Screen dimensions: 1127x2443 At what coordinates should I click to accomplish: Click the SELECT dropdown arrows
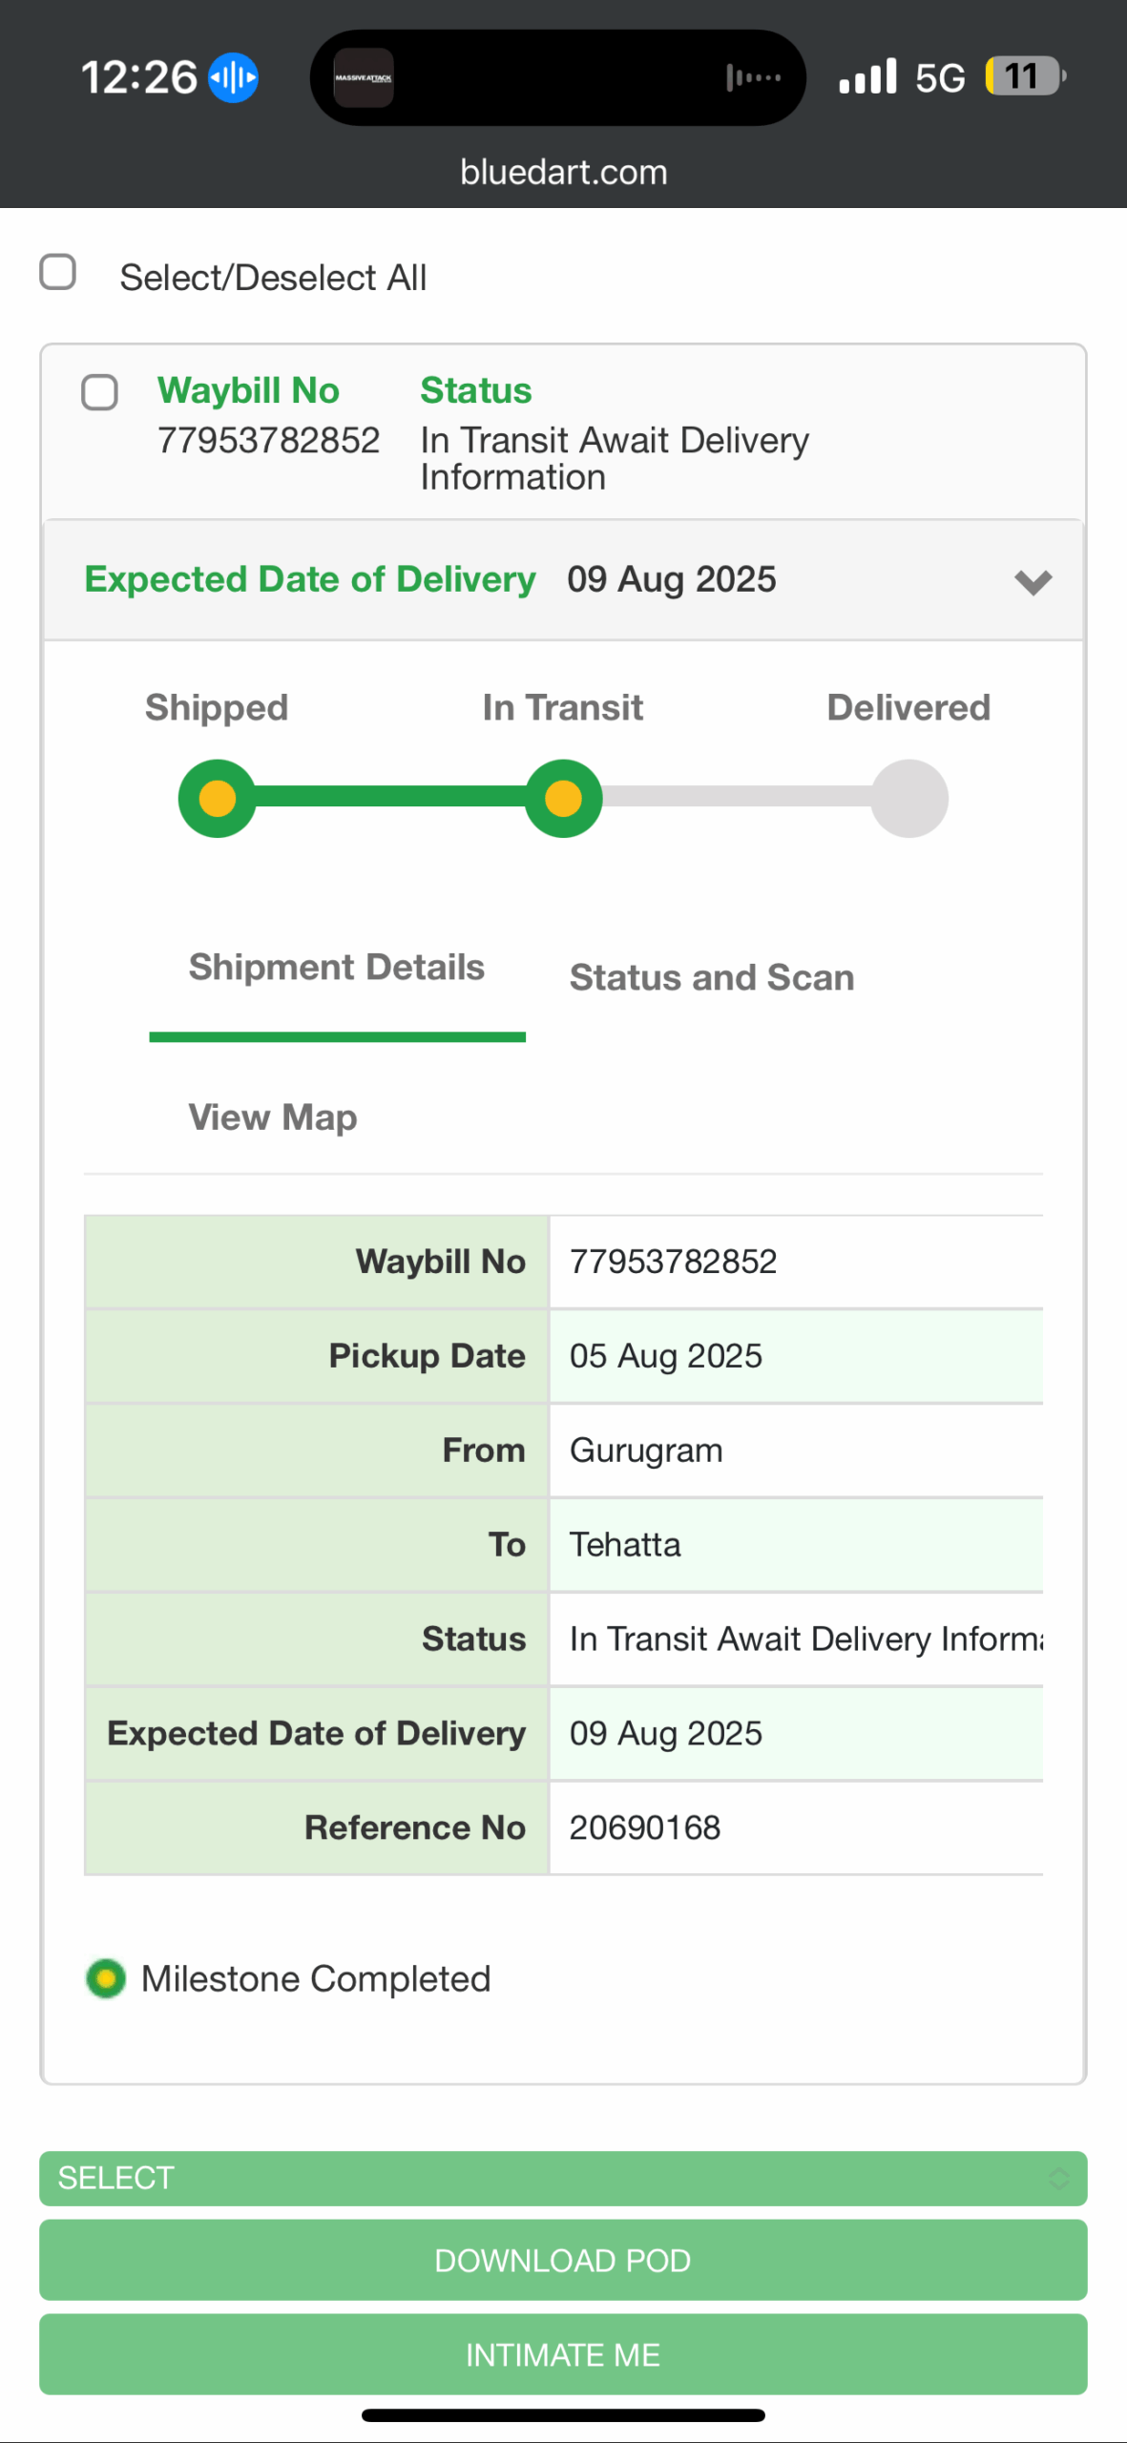(1058, 2178)
